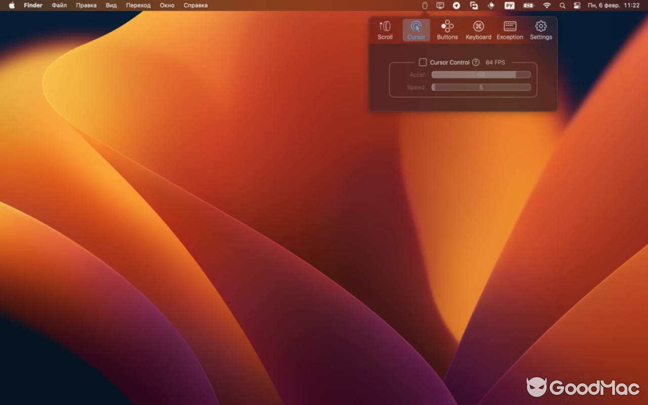Screen dimensions: 648x405
Task: Click the PY input source switcher
Action: coord(509,6)
